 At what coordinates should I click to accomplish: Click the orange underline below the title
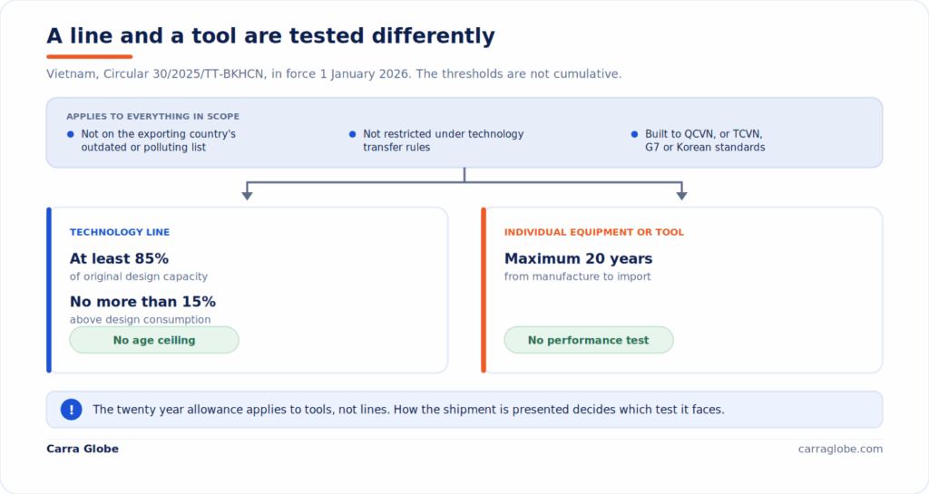click(90, 57)
